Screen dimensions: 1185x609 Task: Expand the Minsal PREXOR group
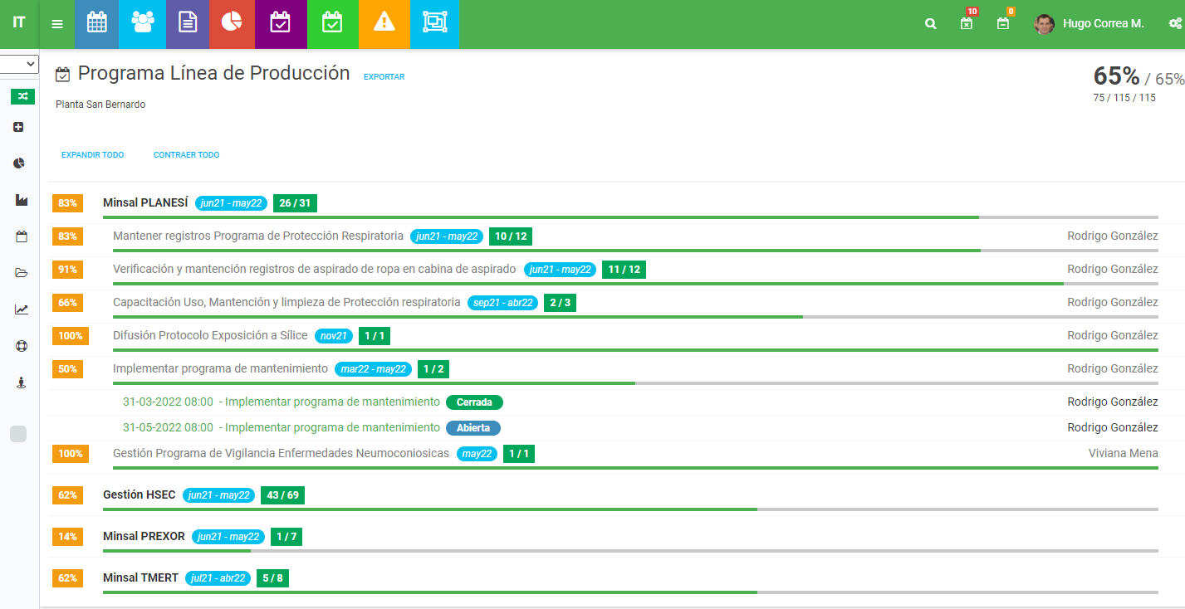pyautogui.click(x=144, y=536)
